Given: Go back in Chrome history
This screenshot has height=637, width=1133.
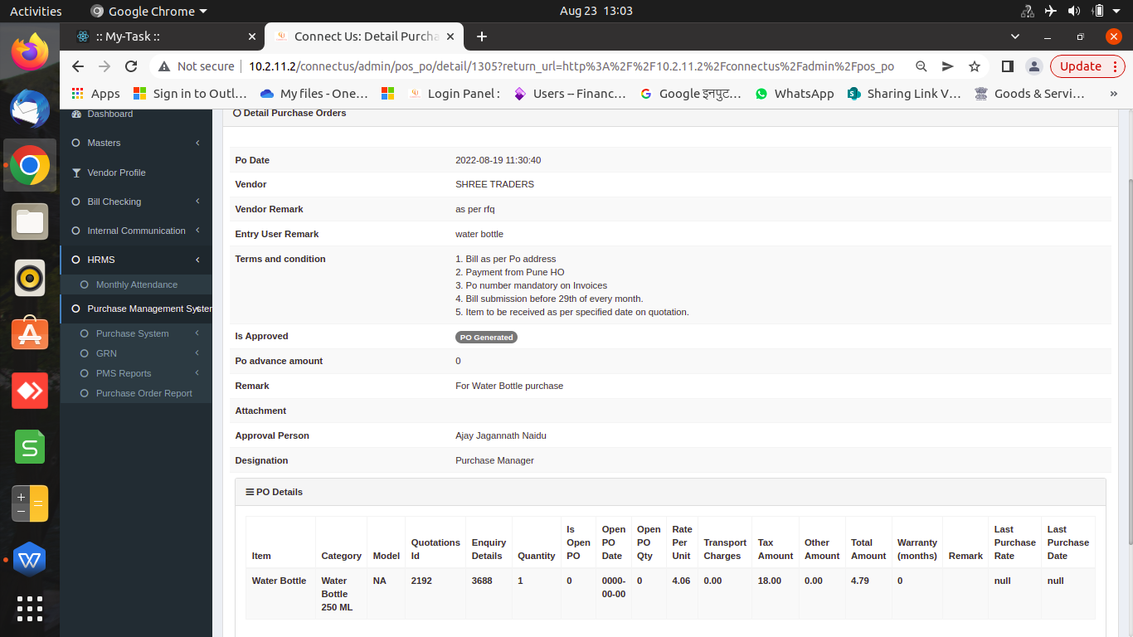Looking at the screenshot, I should [x=78, y=66].
